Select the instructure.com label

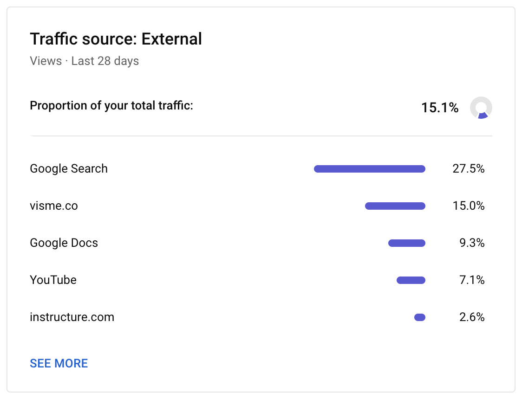72,317
